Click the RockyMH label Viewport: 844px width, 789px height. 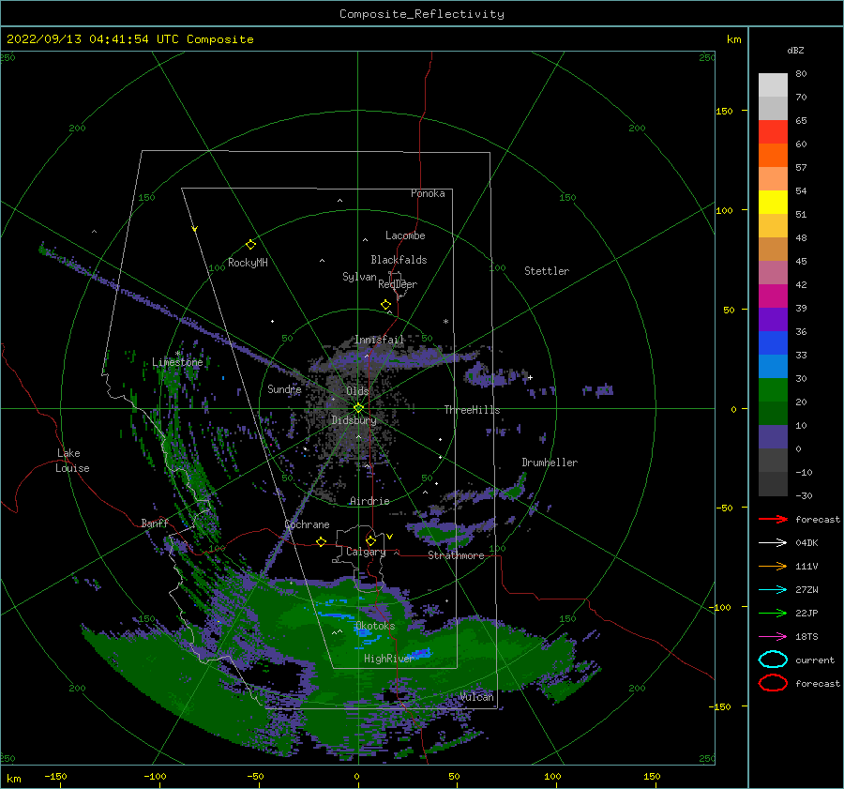point(248,263)
